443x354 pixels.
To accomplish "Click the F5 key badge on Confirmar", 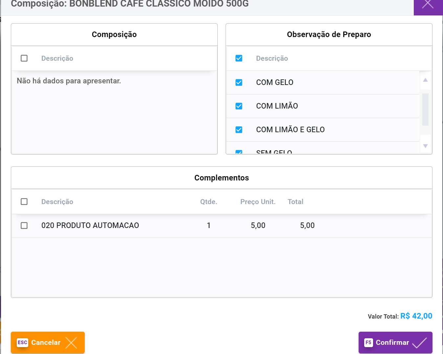I will point(368,343).
